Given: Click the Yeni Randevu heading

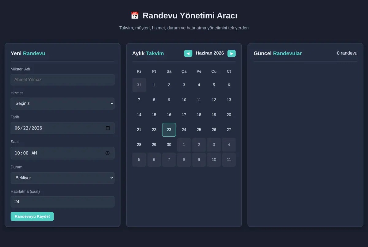Looking at the screenshot, I should [28, 53].
